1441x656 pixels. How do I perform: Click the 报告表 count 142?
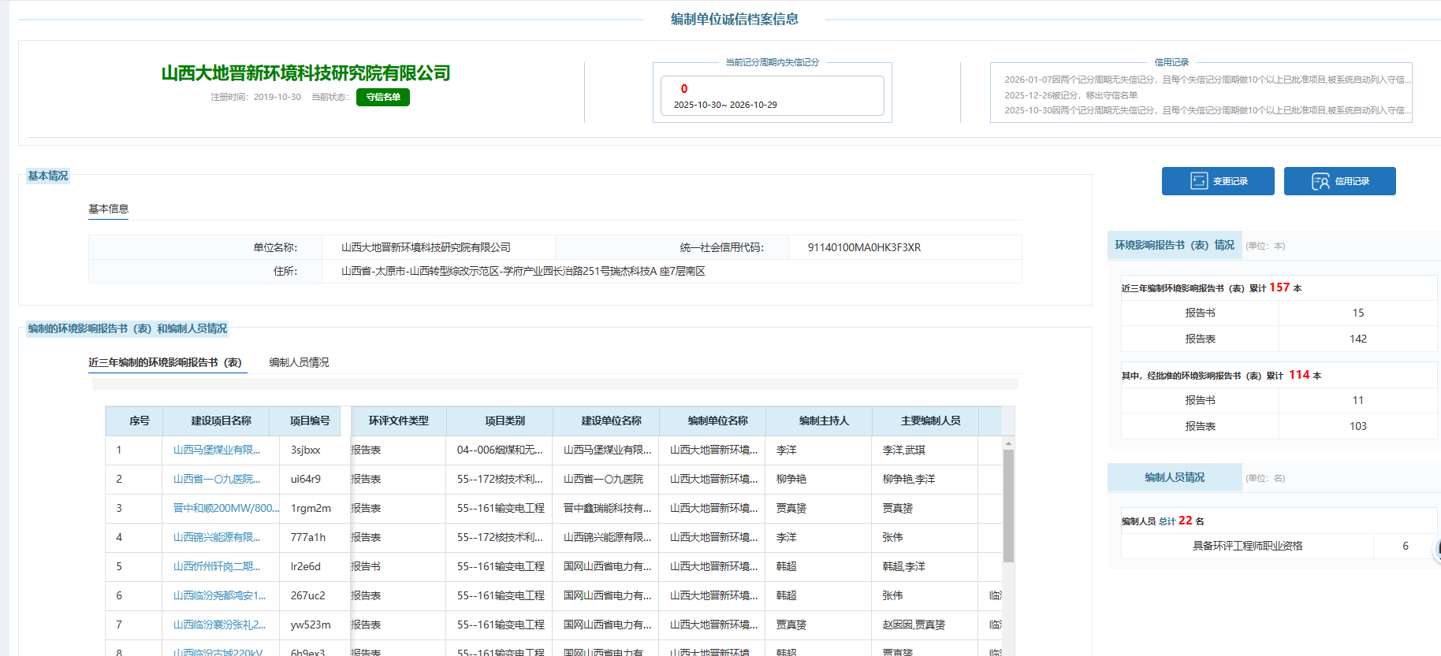point(1358,339)
